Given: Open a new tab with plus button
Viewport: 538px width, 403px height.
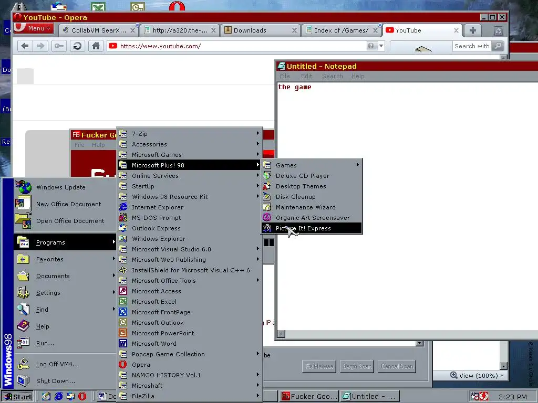Looking at the screenshot, I should [472, 30].
